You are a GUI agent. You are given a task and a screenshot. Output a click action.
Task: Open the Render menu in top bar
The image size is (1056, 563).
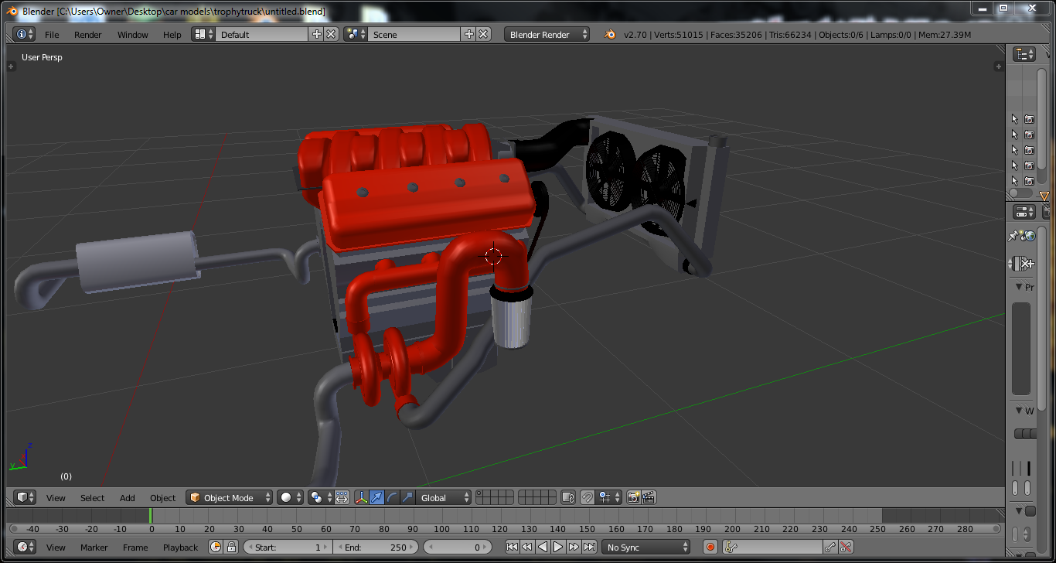tap(88, 34)
